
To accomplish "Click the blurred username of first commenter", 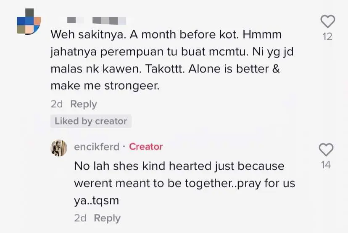I will click(x=96, y=20).
